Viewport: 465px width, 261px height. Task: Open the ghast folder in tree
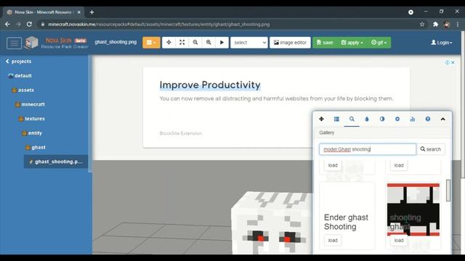click(36, 147)
